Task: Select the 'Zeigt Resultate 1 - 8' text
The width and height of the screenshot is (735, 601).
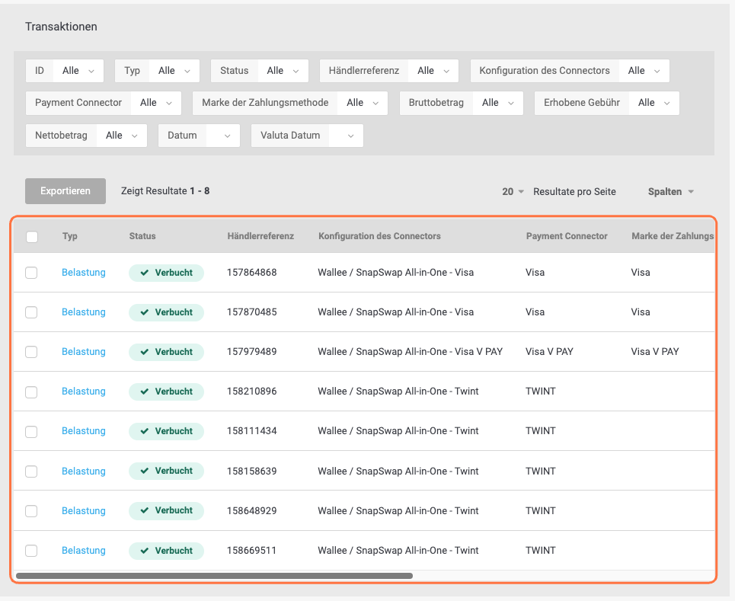Action: tap(165, 191)
